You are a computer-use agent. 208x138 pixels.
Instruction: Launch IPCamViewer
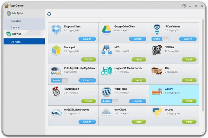[x=188, y=39]
